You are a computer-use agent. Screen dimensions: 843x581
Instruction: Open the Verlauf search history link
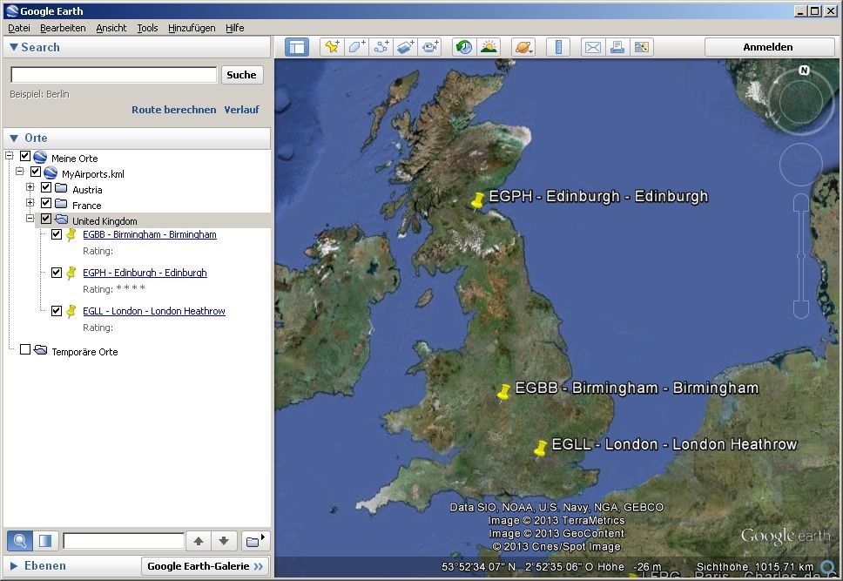click(x=241, y=110)
